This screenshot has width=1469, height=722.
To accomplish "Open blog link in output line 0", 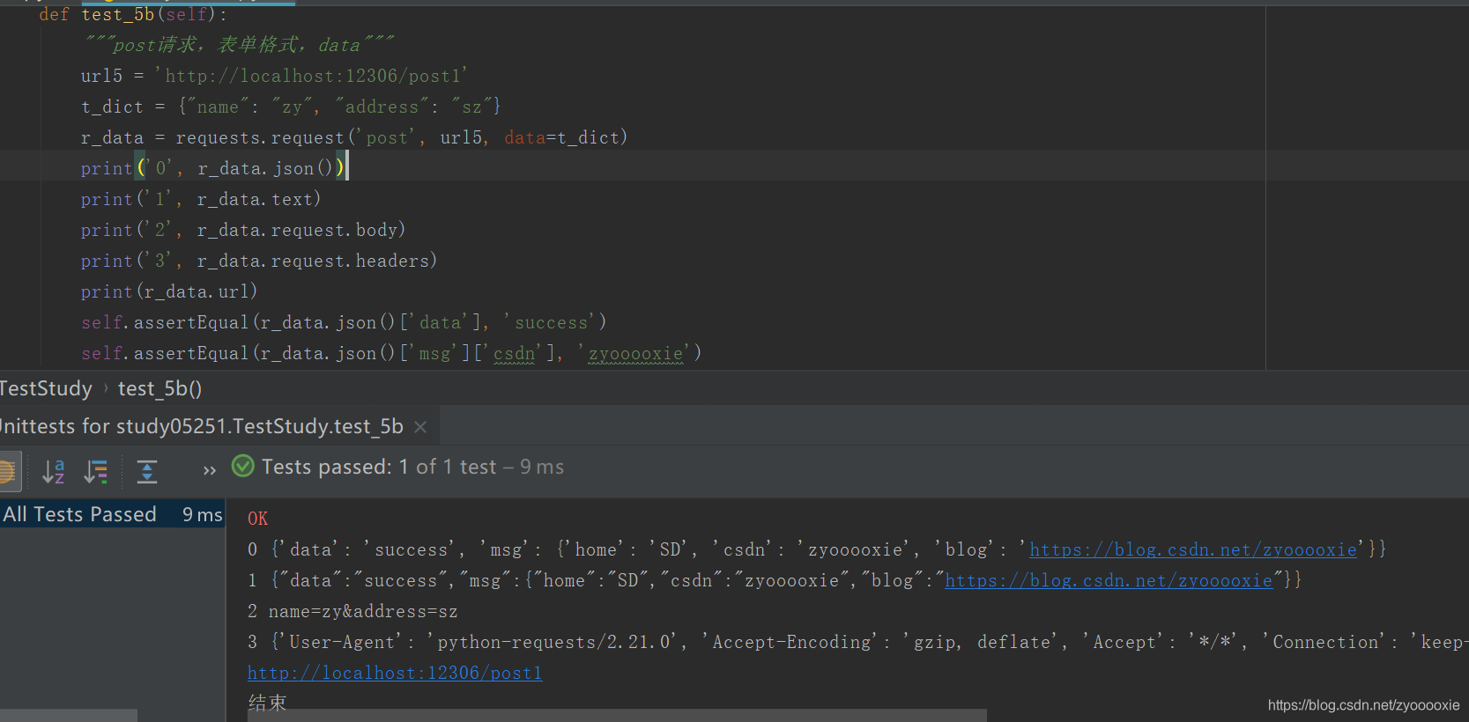I will tap(1193, 549).
